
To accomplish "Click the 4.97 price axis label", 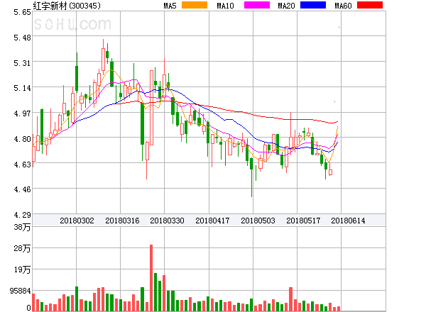I will tap(22, 113).
